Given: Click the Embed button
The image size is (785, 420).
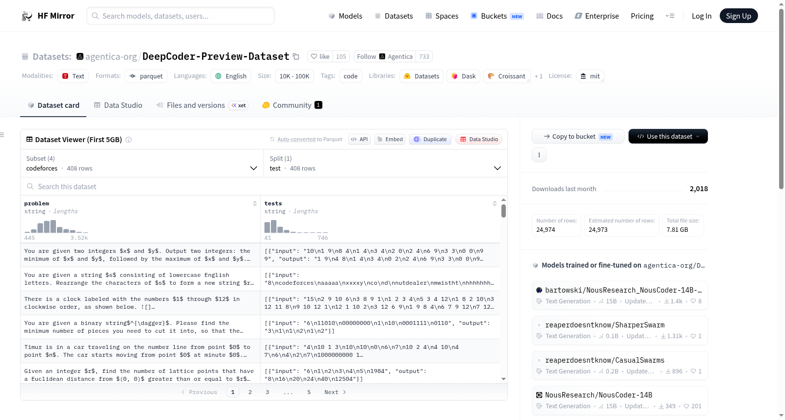Looking at the screenshot, I should coord(391,139).
